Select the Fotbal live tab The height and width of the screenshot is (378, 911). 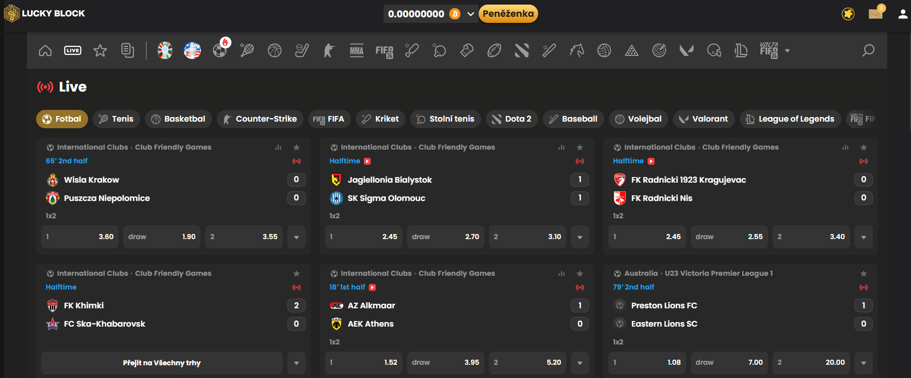click(62, 119)
